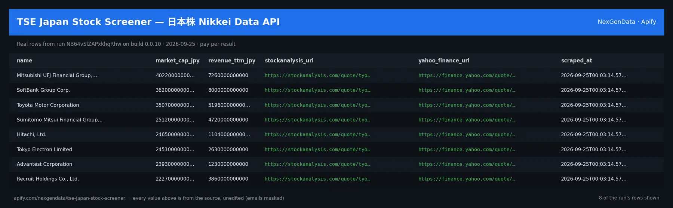Screen dimensions: 673x208
Task: Select the Tokyo Electron Limited name cell
Action: point(44,149)
